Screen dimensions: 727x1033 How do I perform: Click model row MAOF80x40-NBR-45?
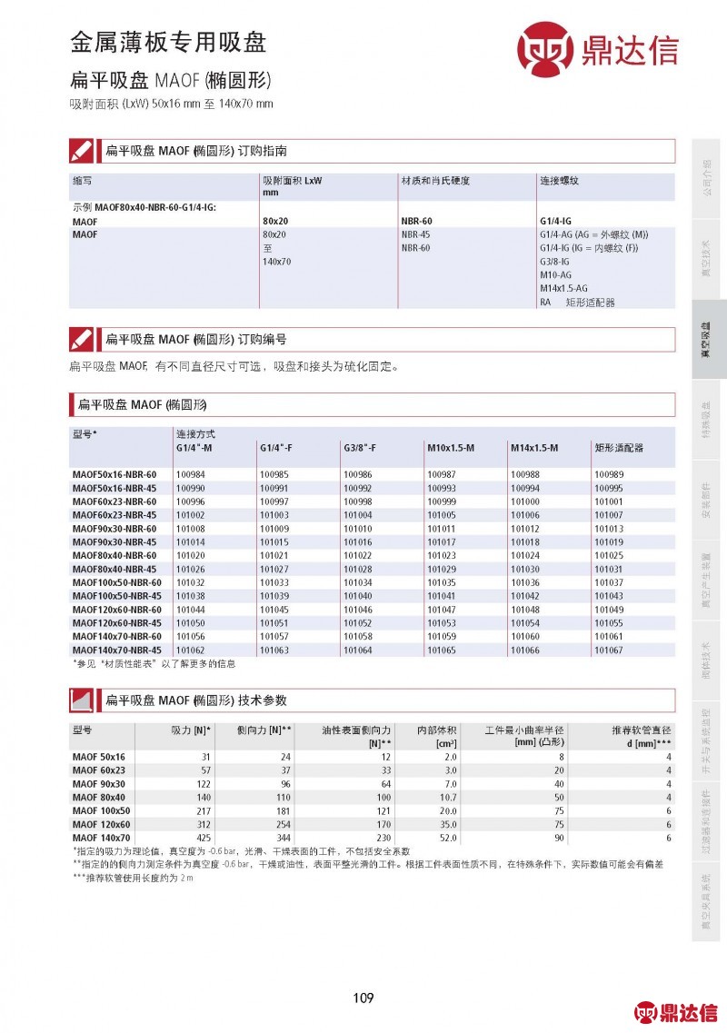coord(372,570)
